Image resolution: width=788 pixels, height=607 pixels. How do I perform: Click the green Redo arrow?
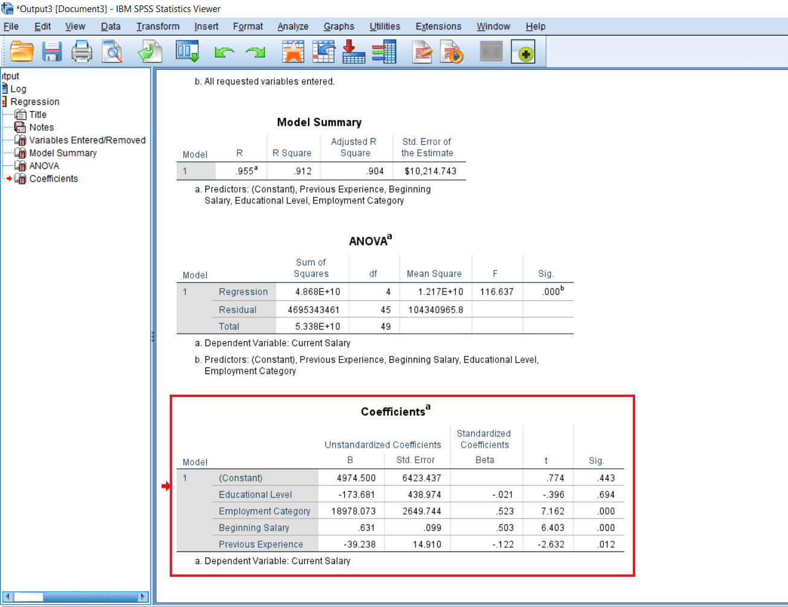point(255,52)
